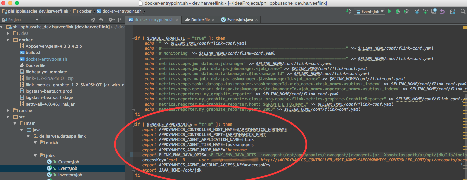The width and height of the screenshot is (467, 180).
Task: Run the EventsJob configuration with the green play icon
Action: coord(389,12)
